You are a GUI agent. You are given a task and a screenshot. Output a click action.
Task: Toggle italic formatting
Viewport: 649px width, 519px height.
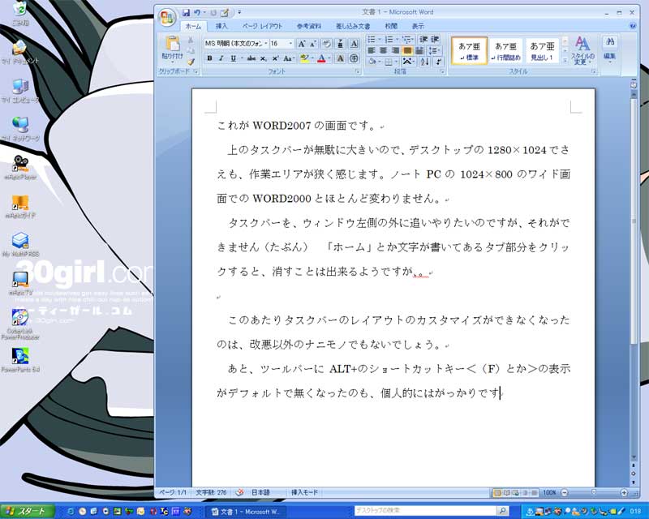point(221,58)
